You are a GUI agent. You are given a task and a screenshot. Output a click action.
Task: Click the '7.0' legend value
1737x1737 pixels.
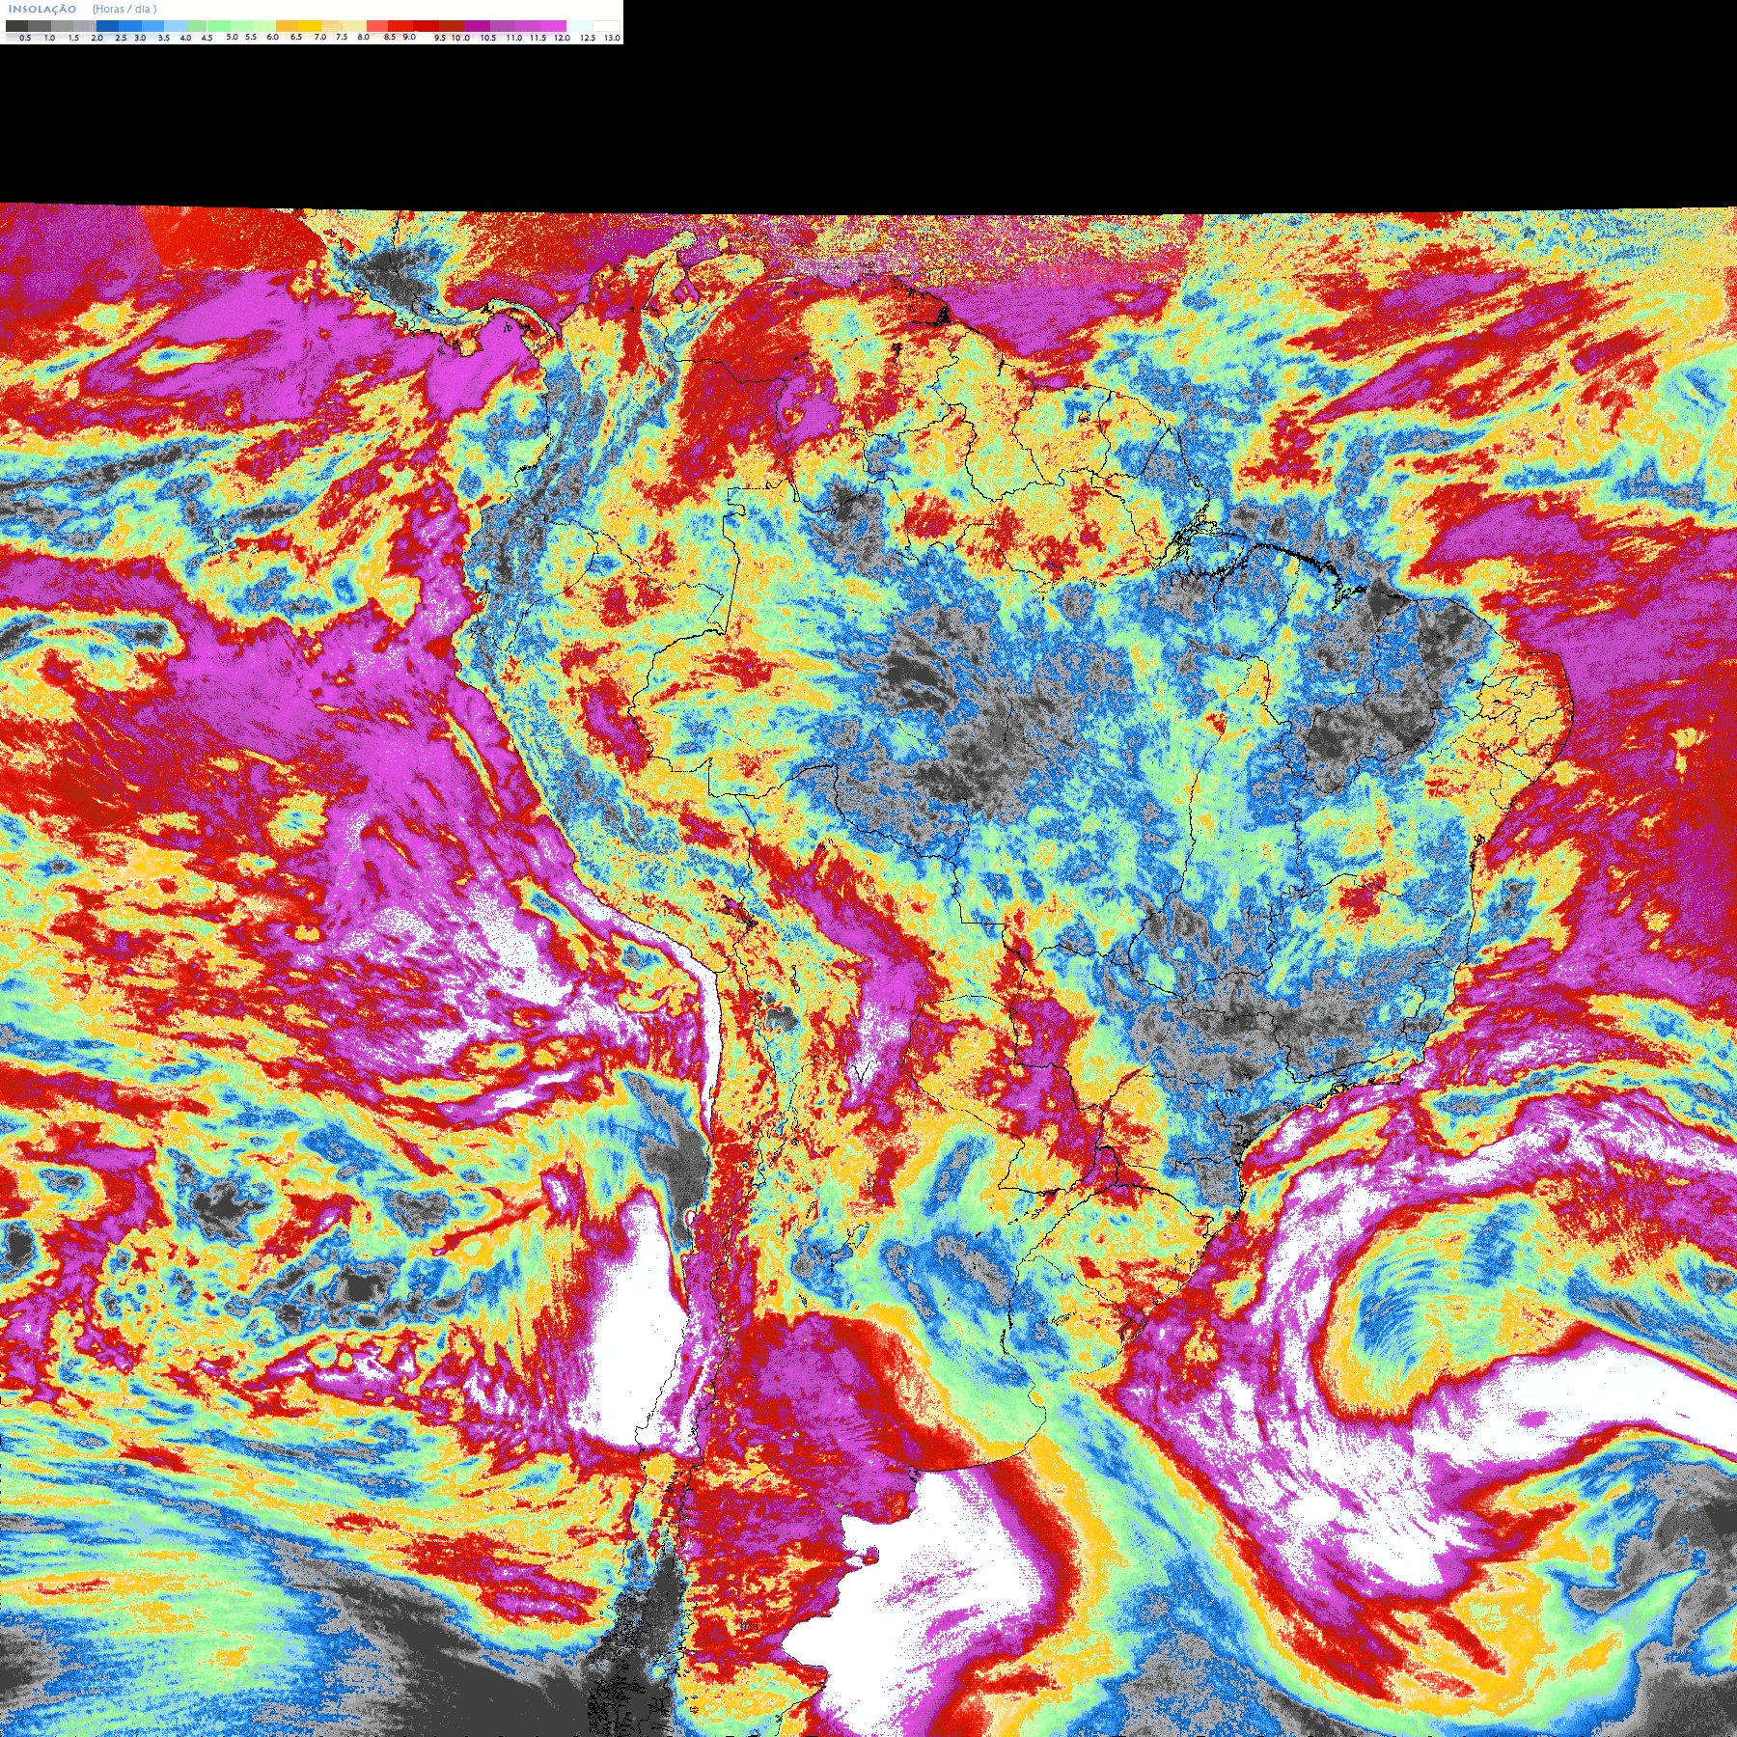click(320, 37)
